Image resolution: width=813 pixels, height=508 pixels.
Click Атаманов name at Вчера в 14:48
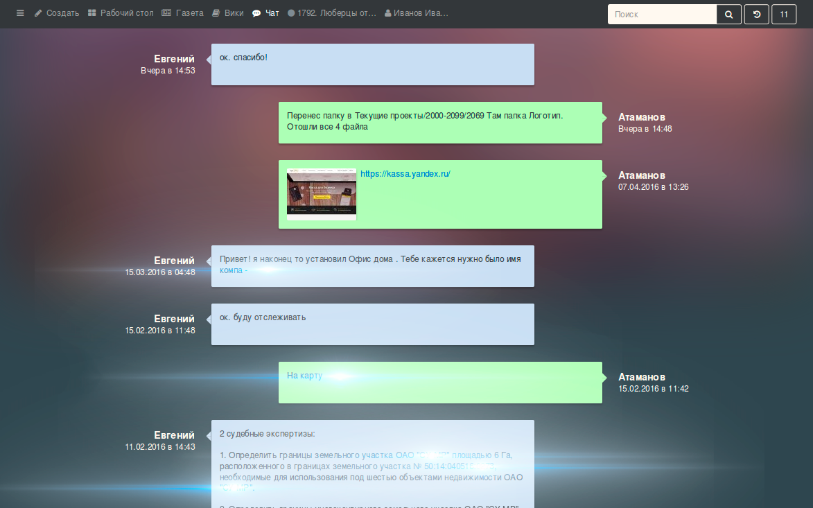coord(641,117)
